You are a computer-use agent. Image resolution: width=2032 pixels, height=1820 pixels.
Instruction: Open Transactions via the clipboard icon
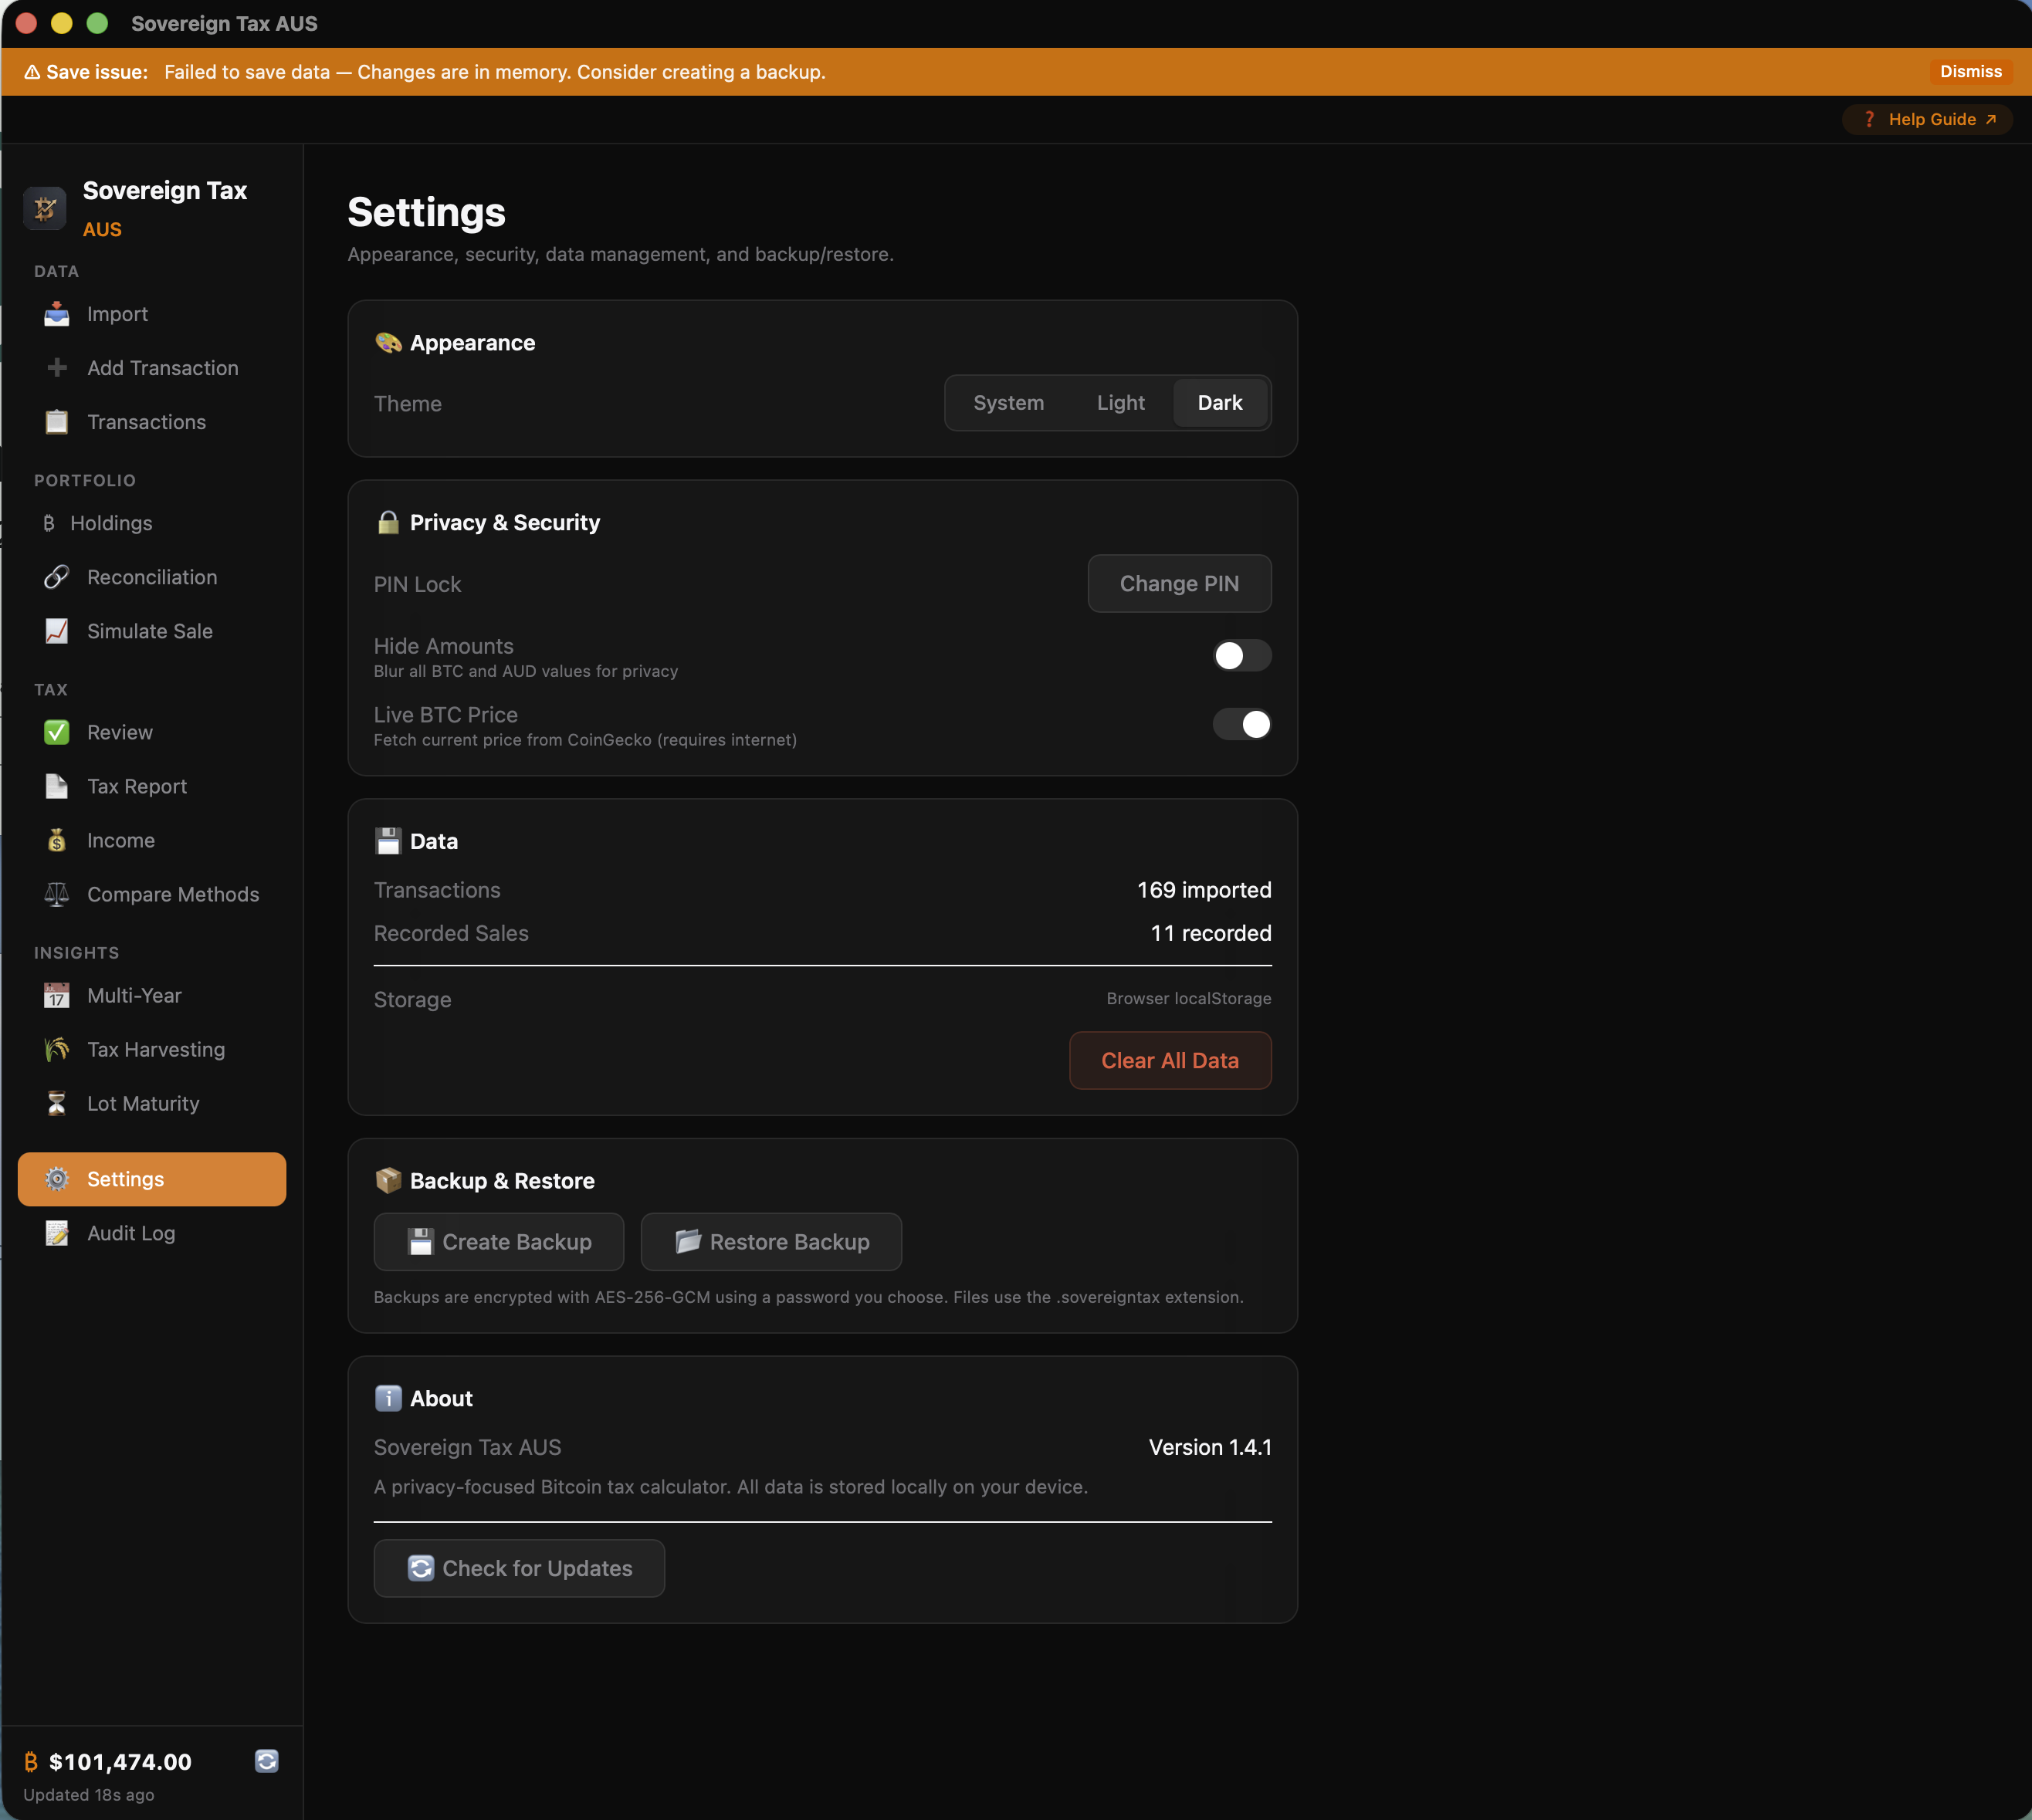pyautogui.click(x=57, y=422)
